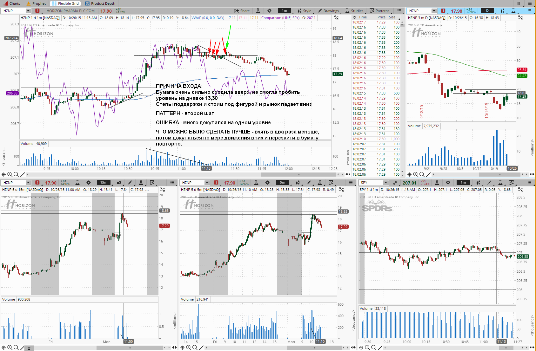Open the Style menu

pos(304,11)
